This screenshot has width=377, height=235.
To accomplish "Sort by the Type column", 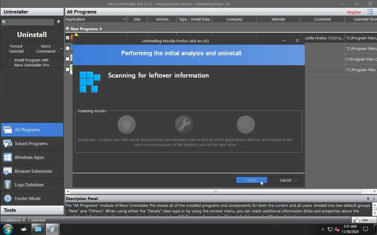I will pos(183,19).
